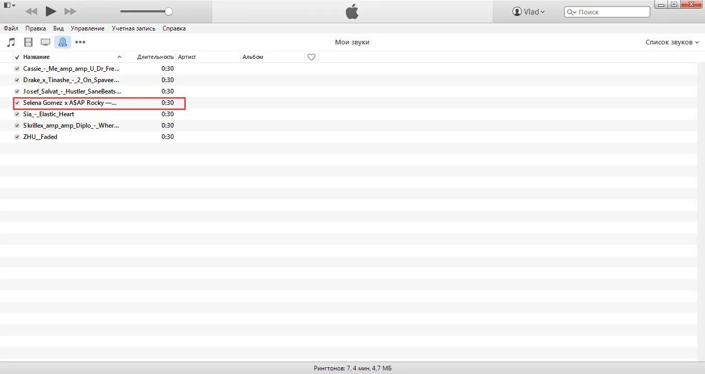Select the ZHU__Faded tone
Image resolution: width=705 pixels, height=374 pixels.
pos(40,137)
